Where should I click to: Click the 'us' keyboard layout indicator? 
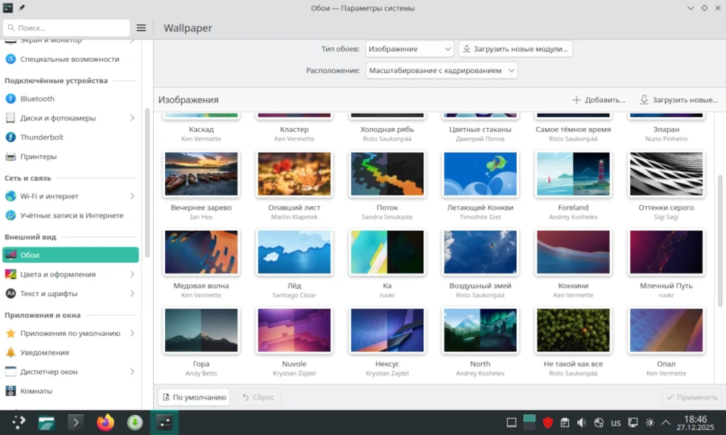616,422
